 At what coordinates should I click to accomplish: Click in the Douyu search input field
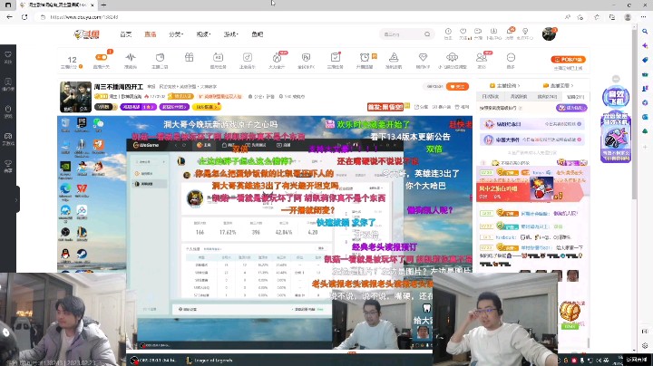click(403, 34)
